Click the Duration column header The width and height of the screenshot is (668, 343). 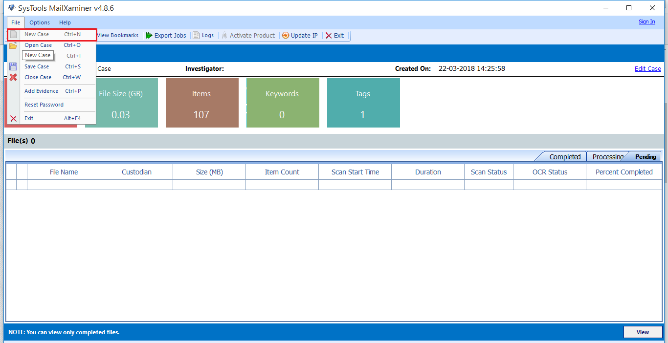point(428,172)
